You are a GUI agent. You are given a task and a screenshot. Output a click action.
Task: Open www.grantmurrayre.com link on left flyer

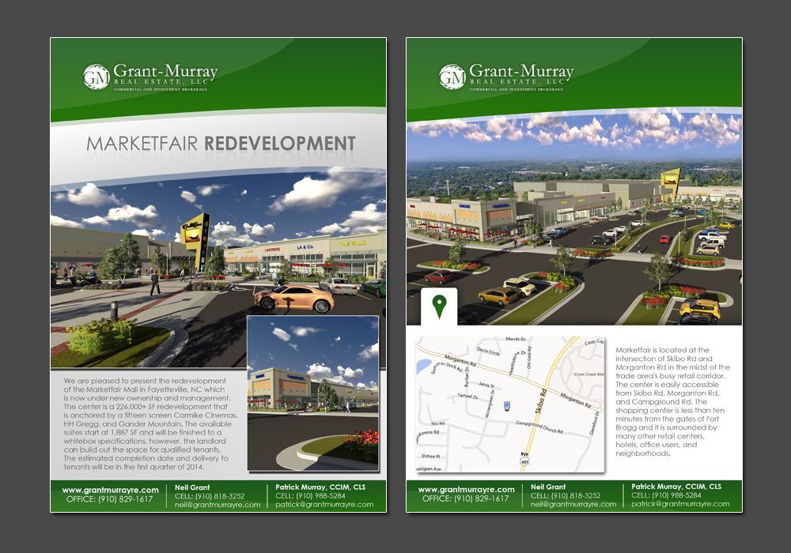point(110,490)
